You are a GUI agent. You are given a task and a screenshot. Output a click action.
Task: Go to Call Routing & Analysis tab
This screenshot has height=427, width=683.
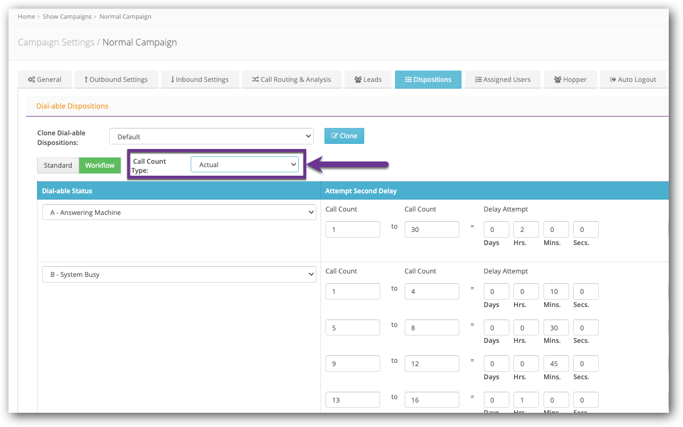(x=291, y=80)
